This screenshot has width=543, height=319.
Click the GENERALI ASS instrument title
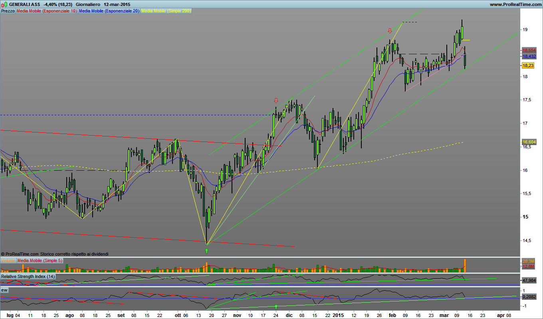[24, 4]
